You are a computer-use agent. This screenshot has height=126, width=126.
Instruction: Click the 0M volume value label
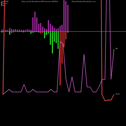(x=117, y=49)
